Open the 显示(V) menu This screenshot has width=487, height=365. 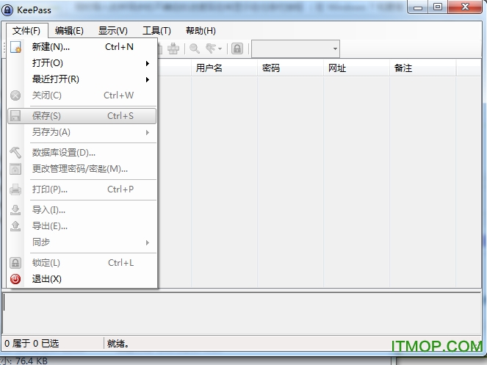point(113,31)
